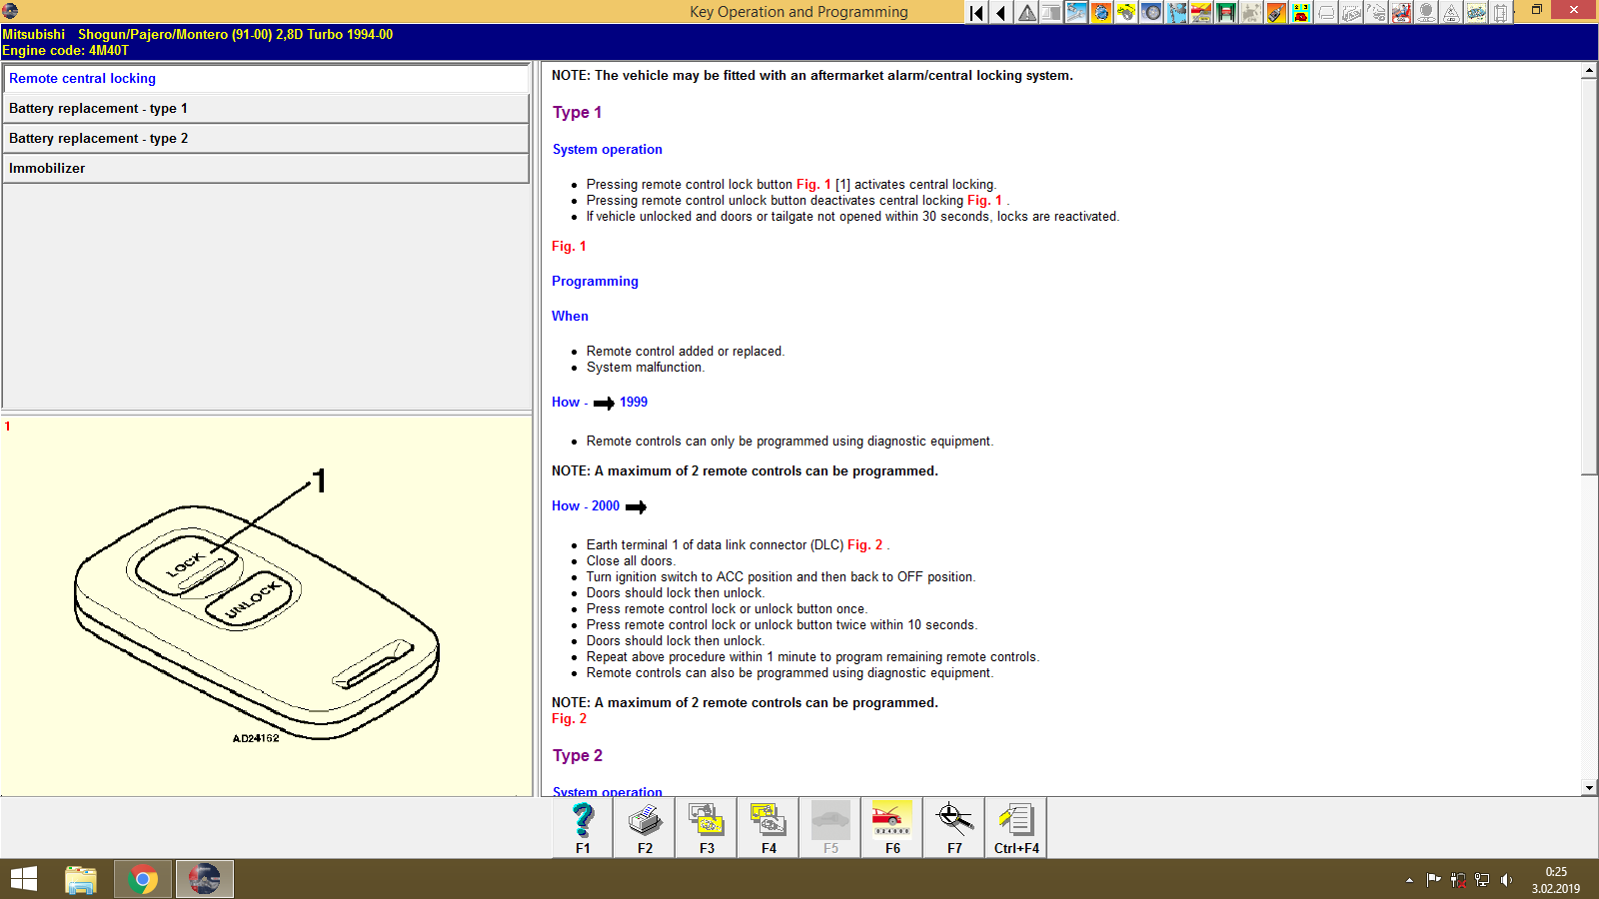The height and width of the screenshot is (899, 1599).
Task: Click the Windows Start button
Action: 22,879
